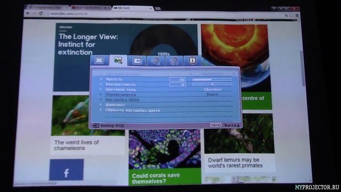The height and width of the screenshot is (192, 341).
Task: Open the first wrench-and-gear settings tab
Action: click(156, 60)
